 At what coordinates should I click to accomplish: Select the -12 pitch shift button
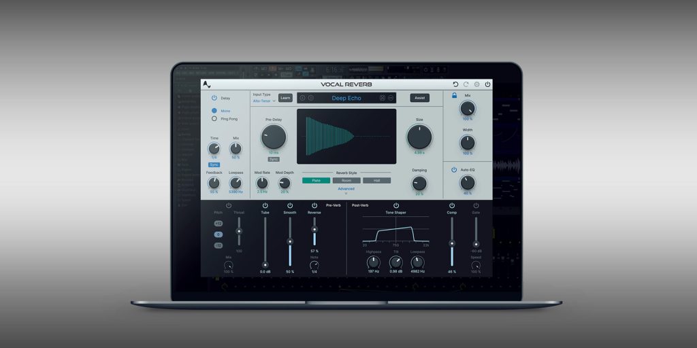[x=218, y=245]
